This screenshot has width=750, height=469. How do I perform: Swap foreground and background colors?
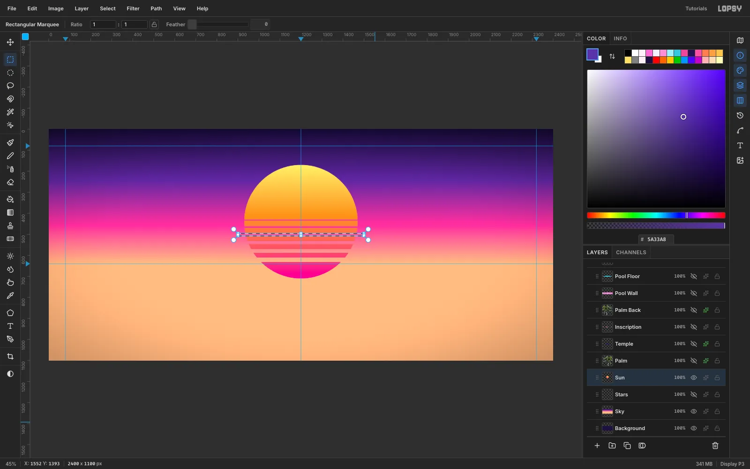[612, 56]
